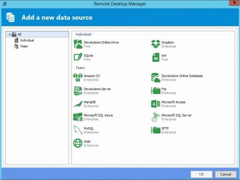The image size is (240, 180).
Task: Pick the Web globe icon
Action: tap(78, 143)
